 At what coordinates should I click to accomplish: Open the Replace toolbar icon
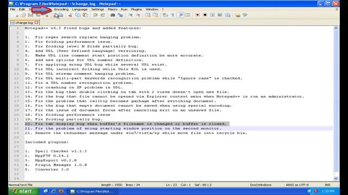120,15
